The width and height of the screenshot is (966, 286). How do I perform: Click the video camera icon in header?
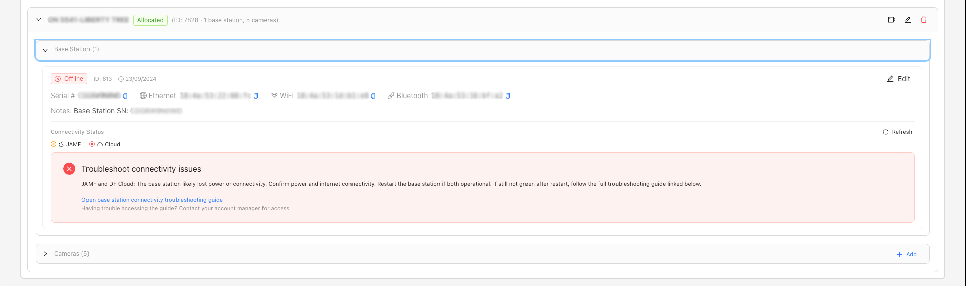[x=891, y=20]
